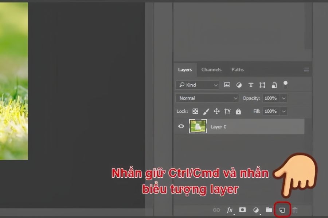Image resolution: width=328 pixels, height=218 pixels.
Task: Hide Layer 0 with eye icon
Action: [181, 126]
